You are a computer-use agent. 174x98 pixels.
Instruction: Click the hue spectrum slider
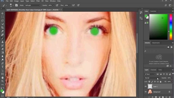coord(171,27)
